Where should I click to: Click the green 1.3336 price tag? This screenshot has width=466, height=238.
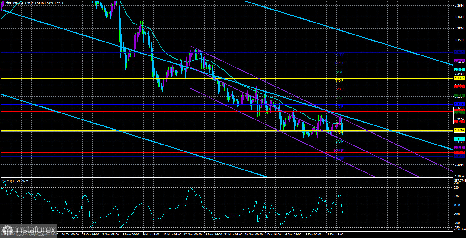459,95
